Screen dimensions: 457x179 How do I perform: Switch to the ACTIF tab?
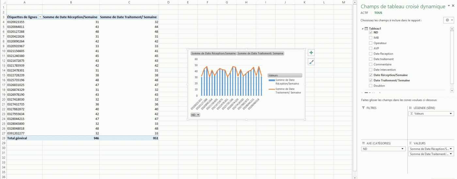(364, 13)
